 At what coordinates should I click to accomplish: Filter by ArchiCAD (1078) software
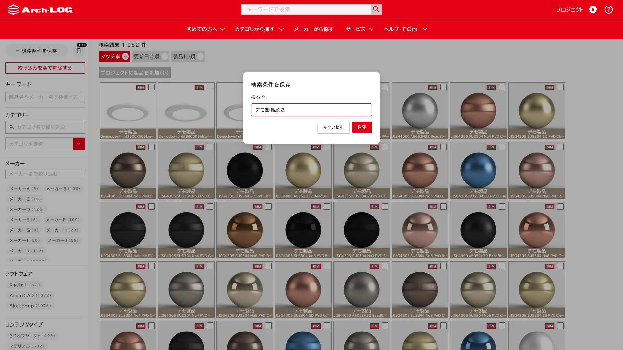click(x=31, y=295)
